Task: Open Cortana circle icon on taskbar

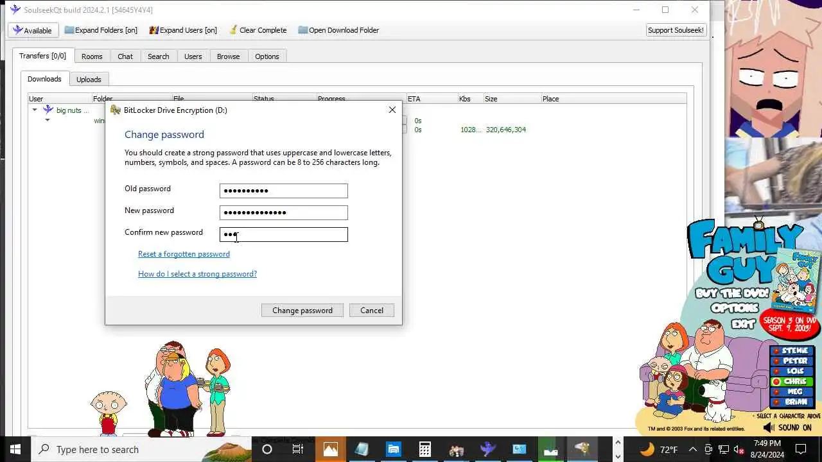Action: [267, 449]
